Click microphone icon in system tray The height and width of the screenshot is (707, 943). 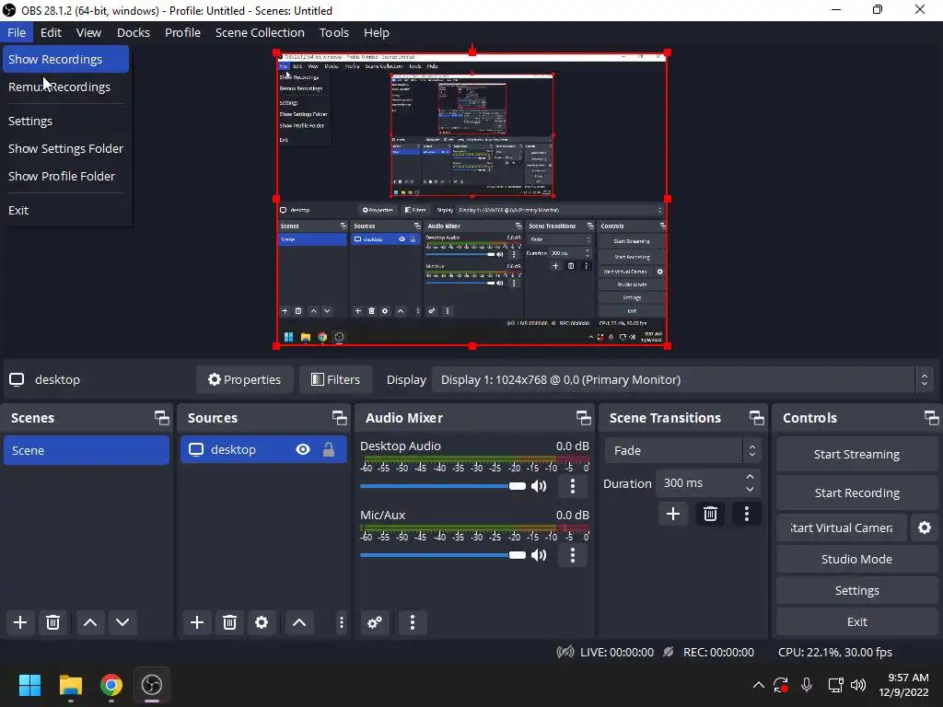(807, 684)
